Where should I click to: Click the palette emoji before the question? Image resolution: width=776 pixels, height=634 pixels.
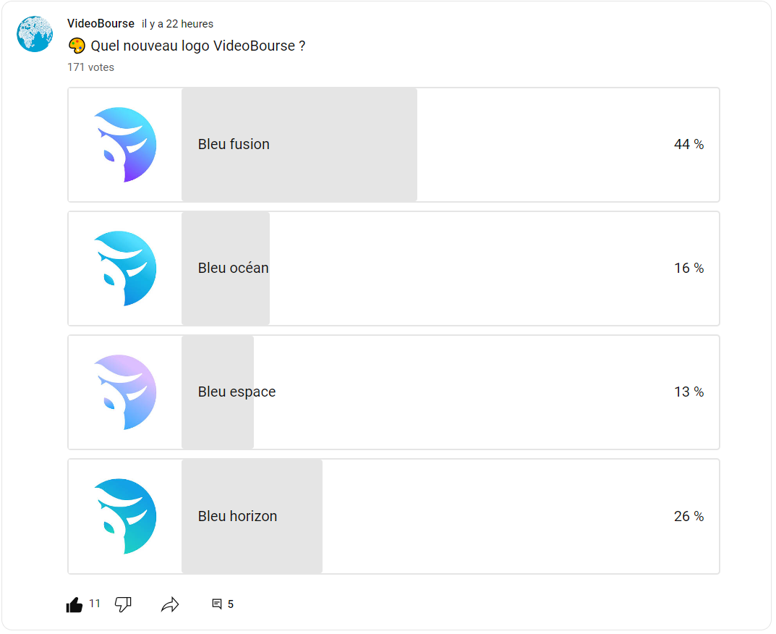click(x=77, y=46)
